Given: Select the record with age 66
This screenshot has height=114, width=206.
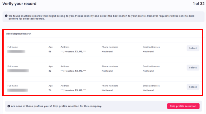Looking at the screenshot, I should 193,48.
